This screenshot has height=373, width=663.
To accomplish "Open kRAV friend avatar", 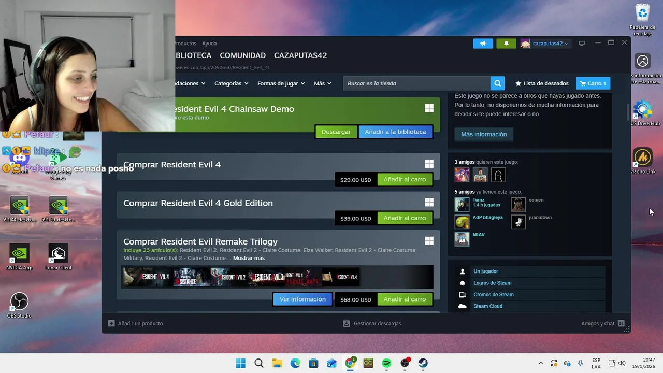I will pyautogui.click(x=462, y=239).
